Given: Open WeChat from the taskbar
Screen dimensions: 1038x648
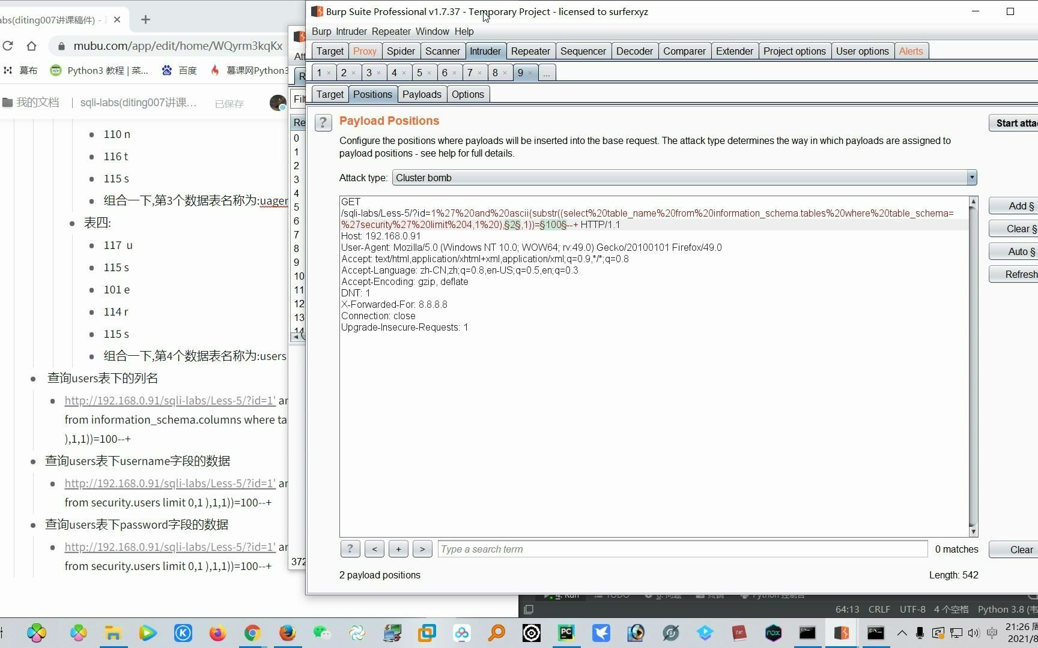Looking at the screenshot, I should [322, 633].
